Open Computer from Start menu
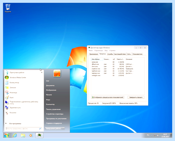The height and width of the screenshot is (141, 175). 50,104
